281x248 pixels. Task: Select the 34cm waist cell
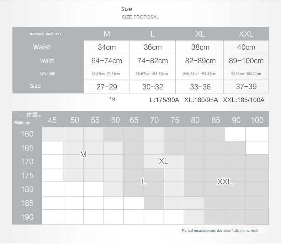pyautogui.click(x=107, y=47)
